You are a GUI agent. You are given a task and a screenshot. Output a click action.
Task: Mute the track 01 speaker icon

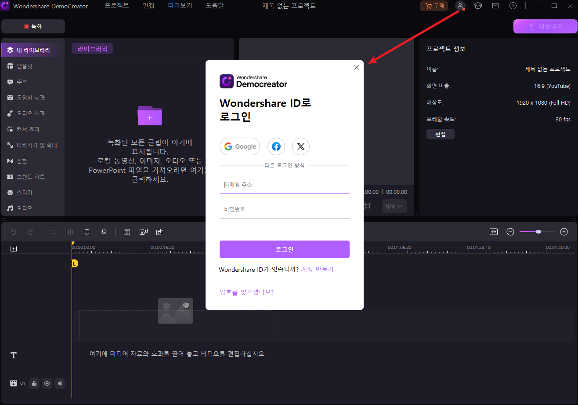tap(60, 383)
